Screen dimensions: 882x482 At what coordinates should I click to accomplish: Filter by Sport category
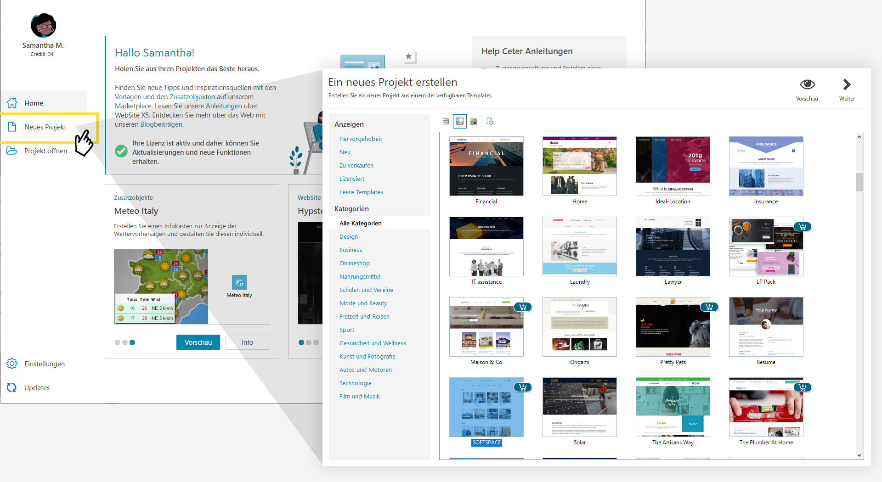347,330
